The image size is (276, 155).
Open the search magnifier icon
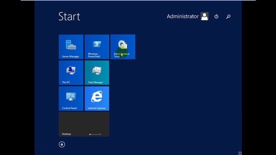coord(228,16)
